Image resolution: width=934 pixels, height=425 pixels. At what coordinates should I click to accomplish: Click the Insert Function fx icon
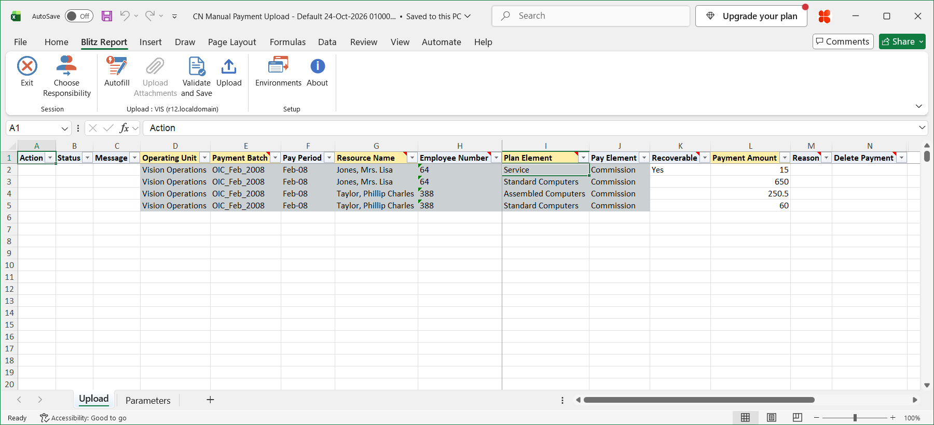click(x=124, y=128)
